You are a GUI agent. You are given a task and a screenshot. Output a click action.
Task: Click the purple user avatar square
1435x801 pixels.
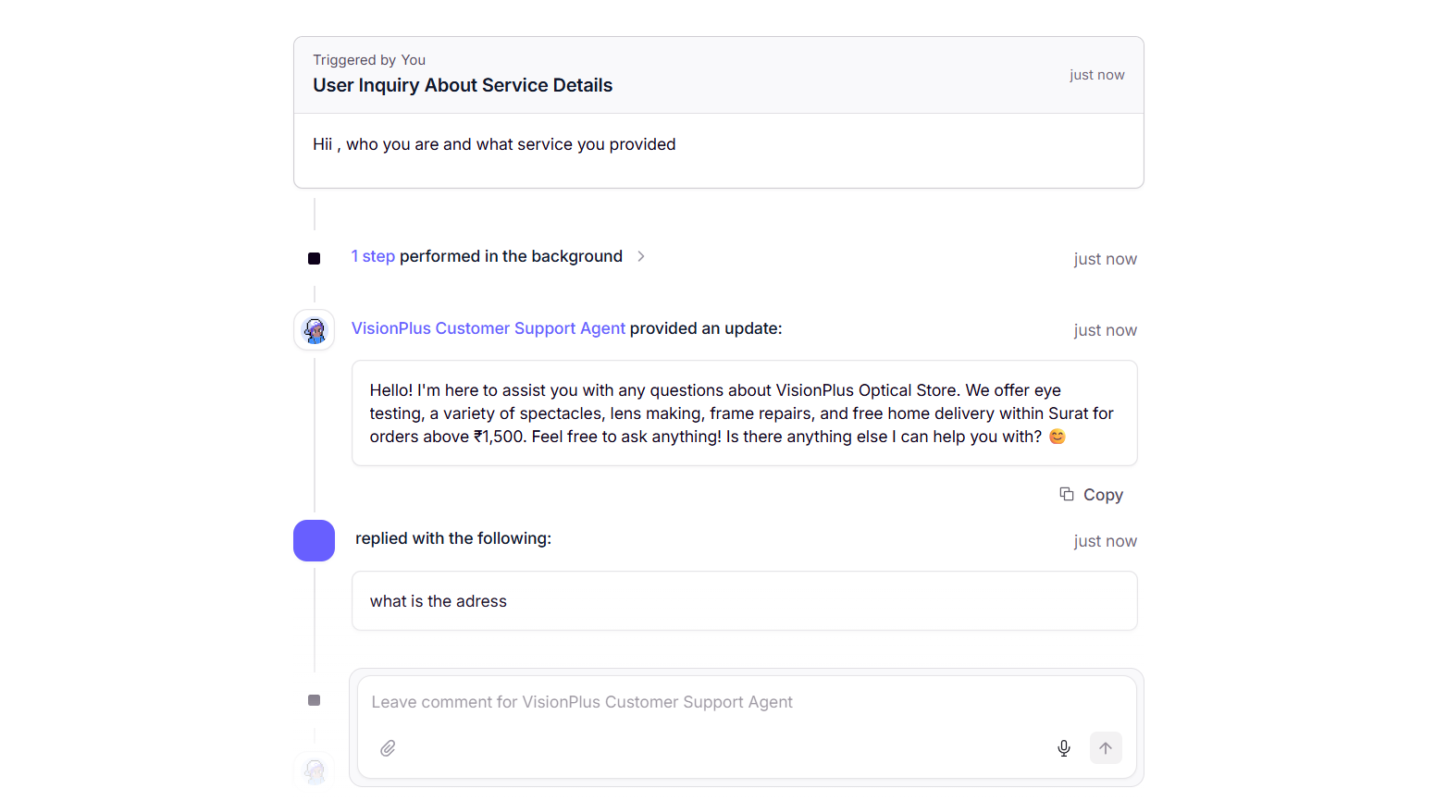(x=314, y=540)
